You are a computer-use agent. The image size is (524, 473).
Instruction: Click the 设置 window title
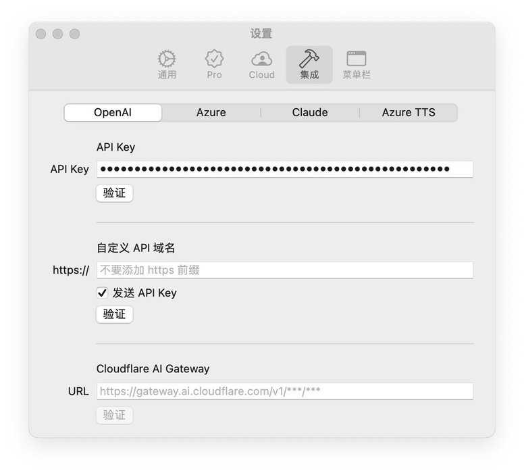[x=261, y=34]
